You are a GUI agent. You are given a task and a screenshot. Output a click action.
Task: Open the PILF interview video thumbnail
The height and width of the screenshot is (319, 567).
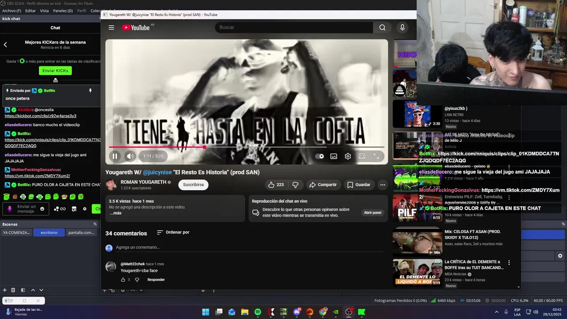point(417,207)
